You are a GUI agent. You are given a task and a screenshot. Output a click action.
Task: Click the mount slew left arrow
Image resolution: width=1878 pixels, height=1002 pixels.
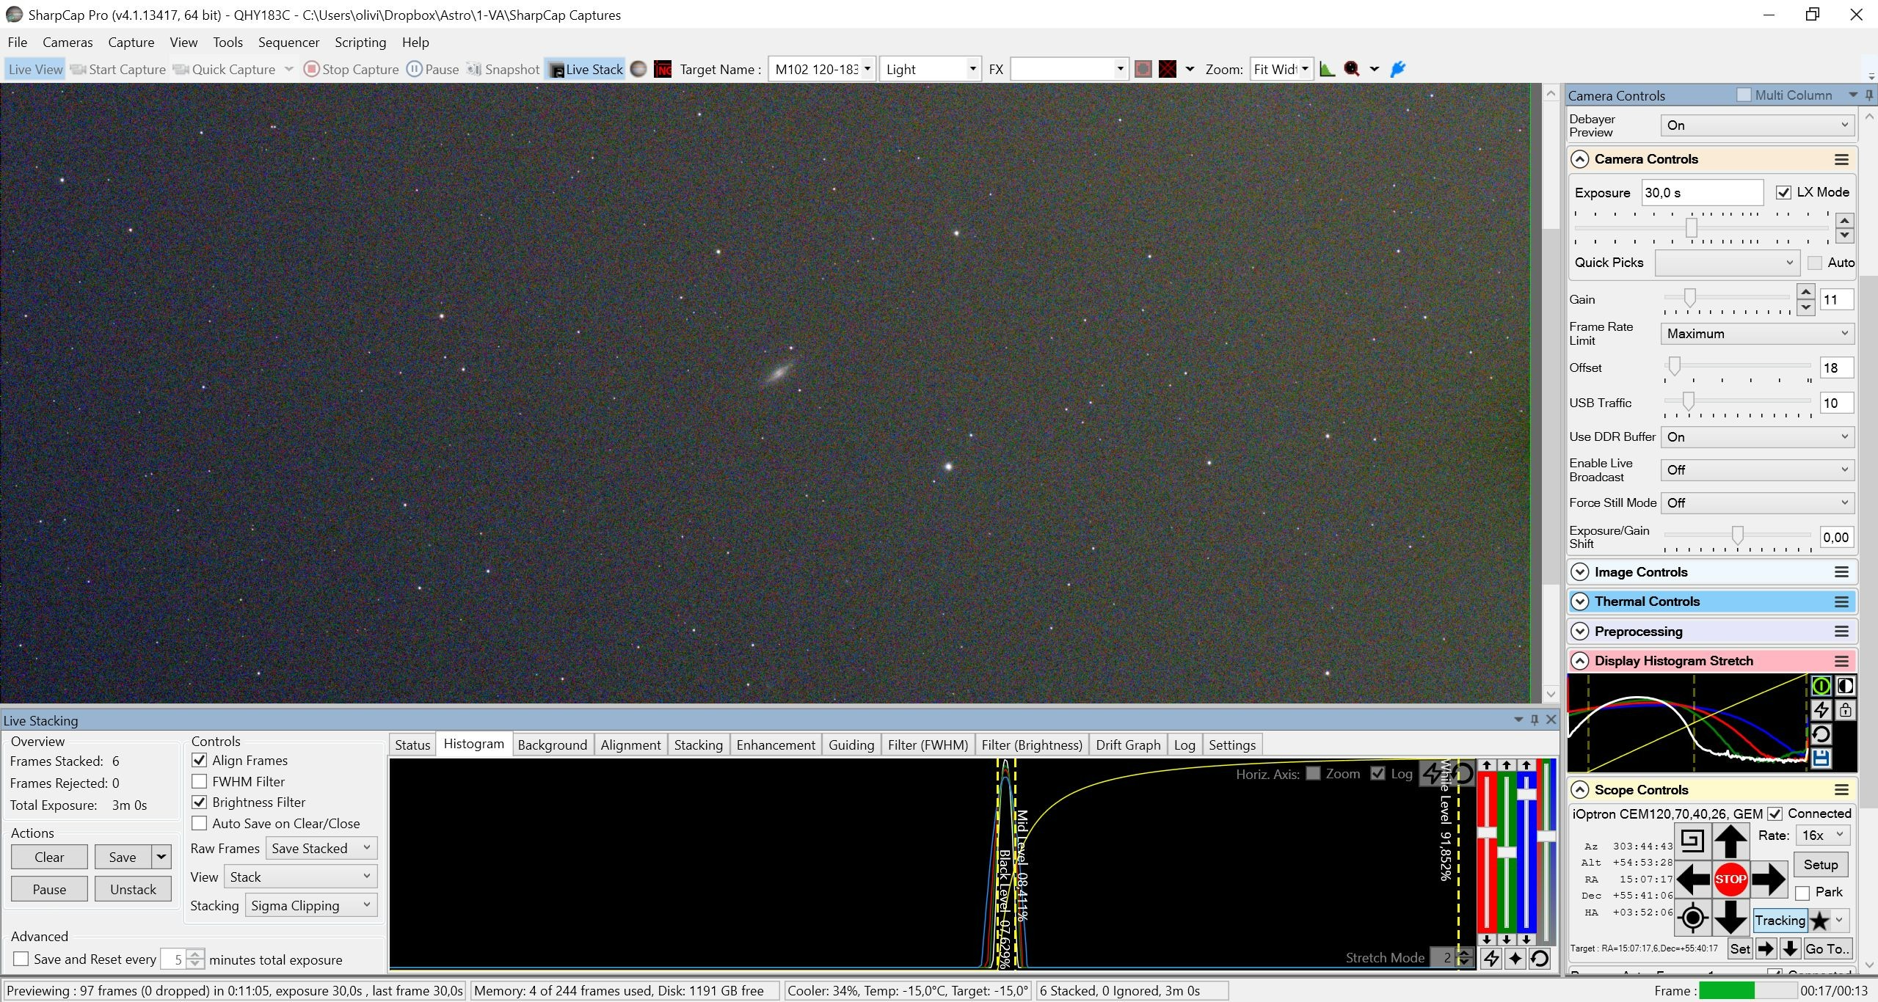pos(1693,879)
